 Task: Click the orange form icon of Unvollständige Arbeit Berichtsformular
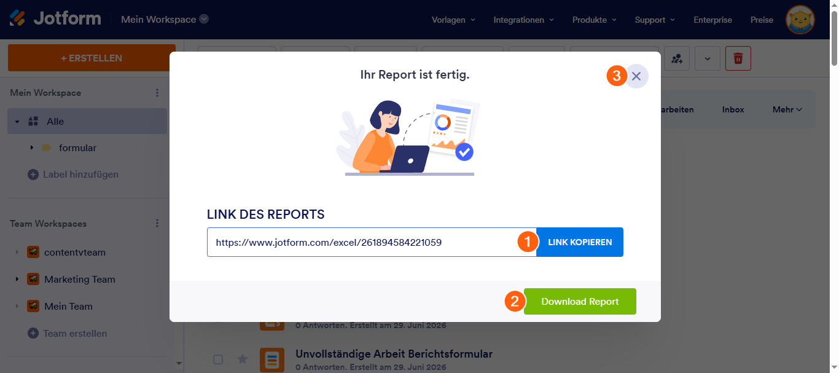click(x=271, y=359)
